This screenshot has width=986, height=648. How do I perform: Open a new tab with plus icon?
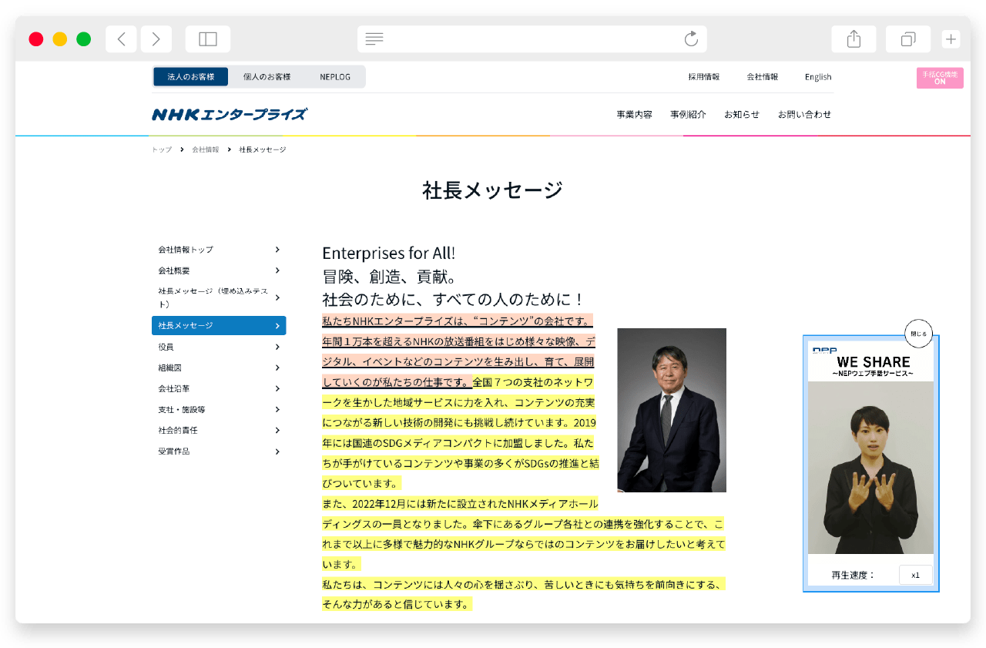(x=951, y=39)
